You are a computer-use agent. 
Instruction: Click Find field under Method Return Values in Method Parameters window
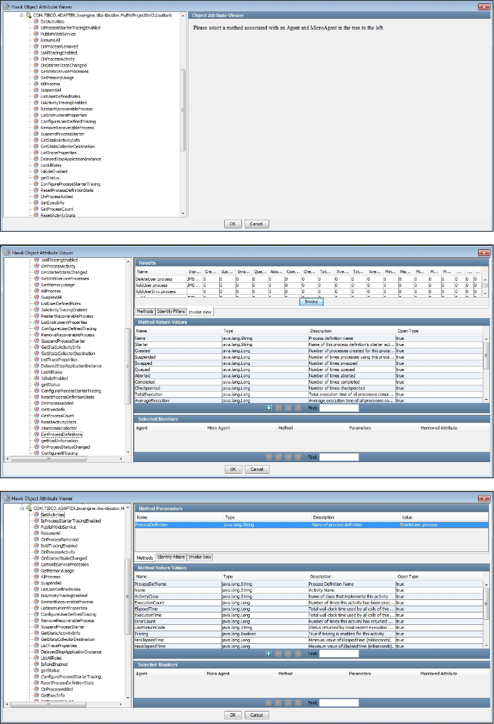pyautogui.click(x=339, y=654)
